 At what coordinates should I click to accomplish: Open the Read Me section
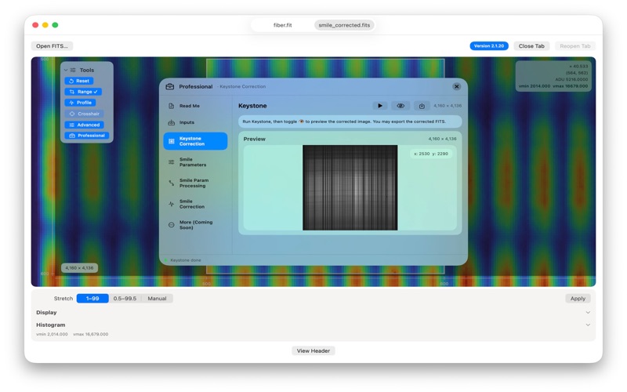[195, 106]
